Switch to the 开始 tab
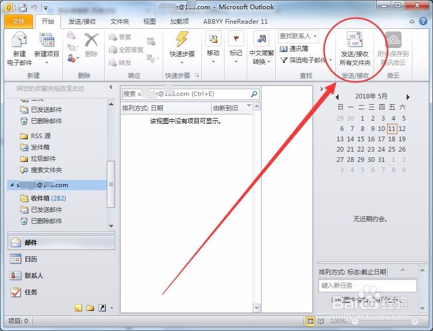433x331 pixels. (48, 22)
